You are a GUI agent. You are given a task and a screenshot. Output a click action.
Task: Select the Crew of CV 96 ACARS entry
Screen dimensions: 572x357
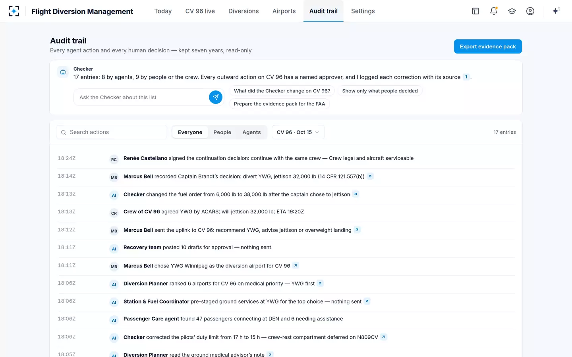click(286, 213)
